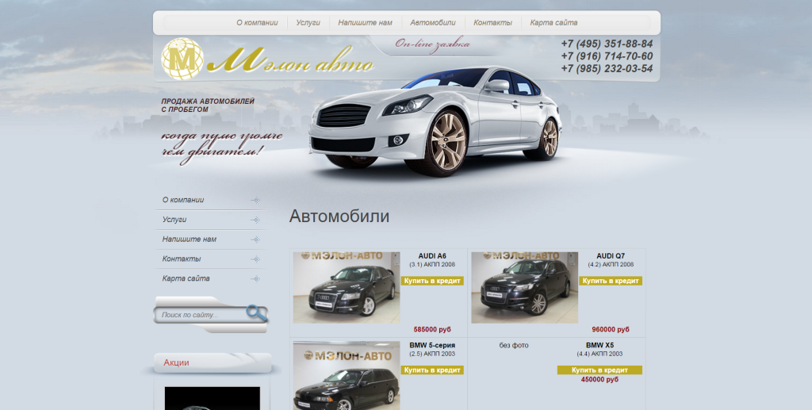Click arrow icon beside sidebar 'Карта сайта'
The height and width of the screenshot is (410, 812).
(x=255, y=279)
